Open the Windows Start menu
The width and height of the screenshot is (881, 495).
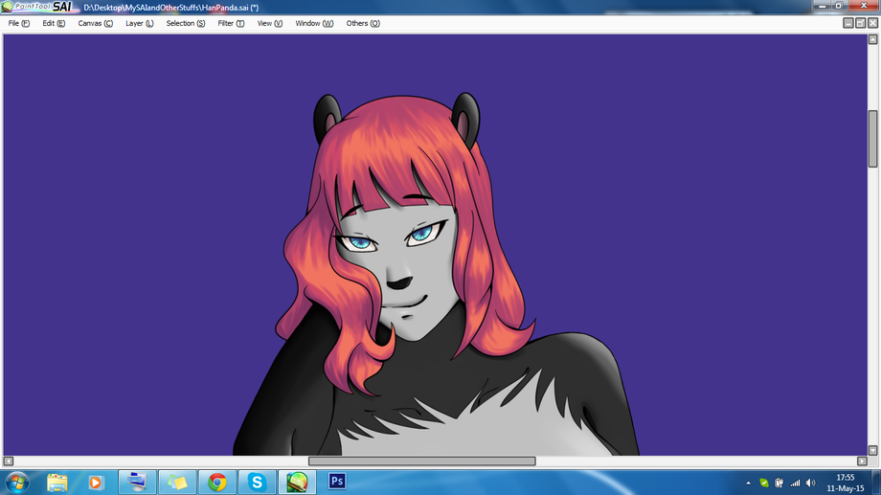click(x=17, y=483)
